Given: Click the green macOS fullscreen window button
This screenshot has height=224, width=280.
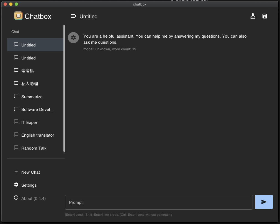Looking at the screenshot, I should [16, 4].
